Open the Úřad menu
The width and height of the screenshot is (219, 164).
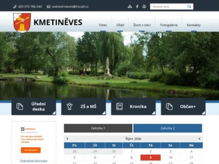(120, 25)
